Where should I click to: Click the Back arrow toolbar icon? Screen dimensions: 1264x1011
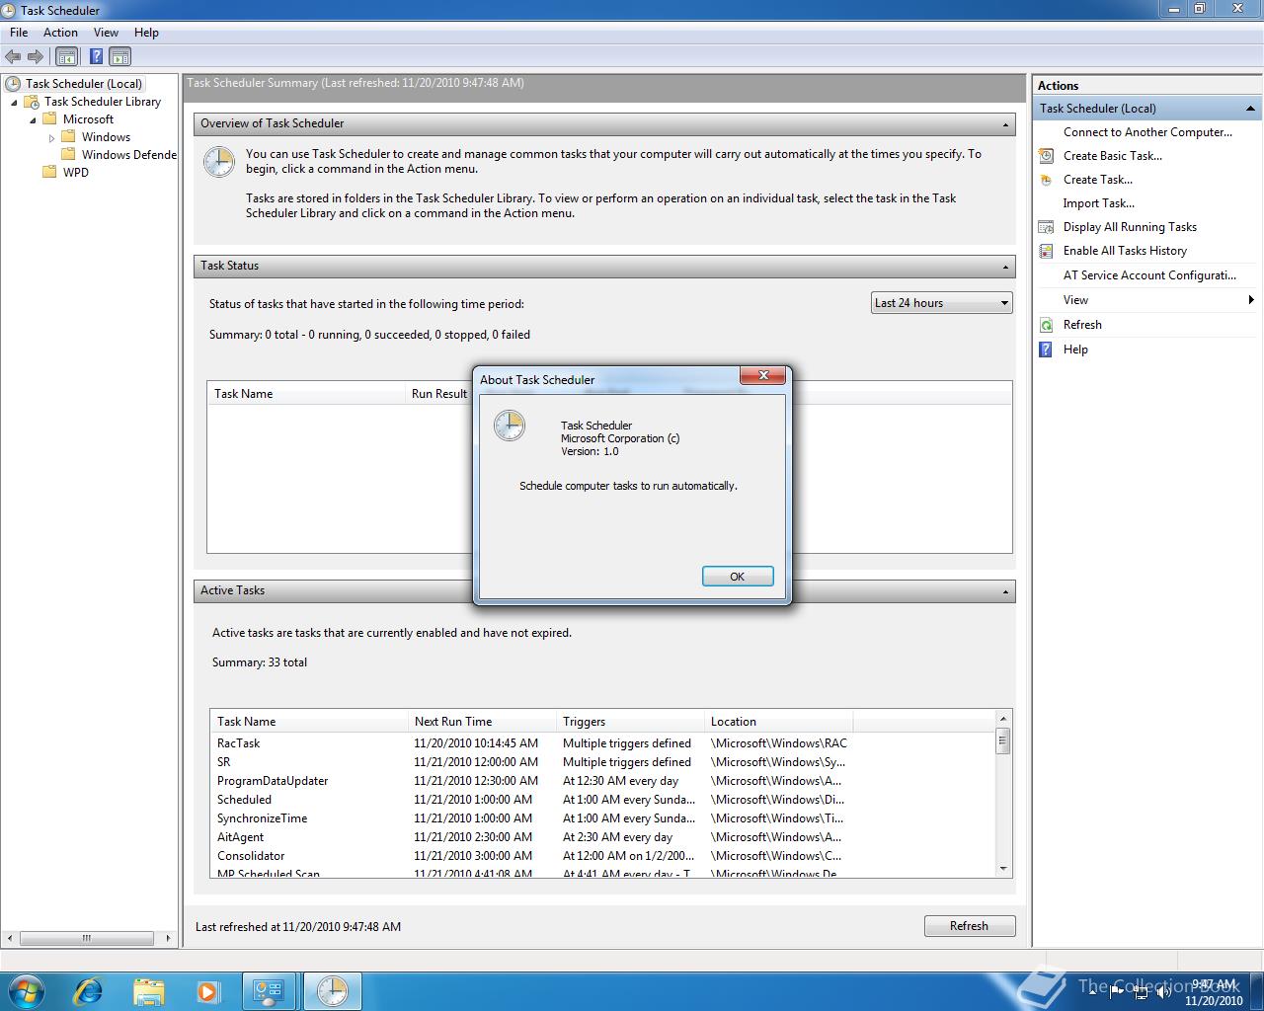click(13, 57)
